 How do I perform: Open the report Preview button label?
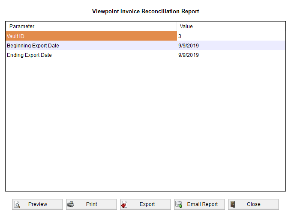pyautogui.click(x=38, y=204)
